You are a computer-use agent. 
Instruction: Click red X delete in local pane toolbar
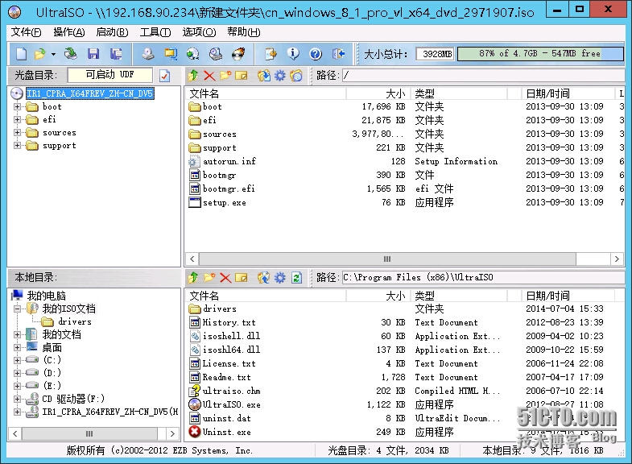pyautogui.click(x=225, y=277)
